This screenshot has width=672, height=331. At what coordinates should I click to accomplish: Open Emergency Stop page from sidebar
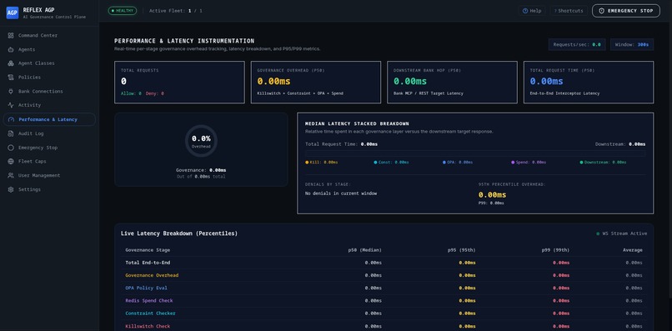[x=49, y=148]
